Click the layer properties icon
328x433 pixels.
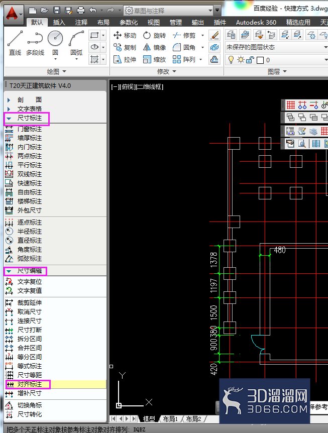click(x=231, y=35)
